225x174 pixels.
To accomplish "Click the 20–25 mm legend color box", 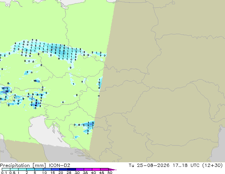I will click(x=64, y=169).
